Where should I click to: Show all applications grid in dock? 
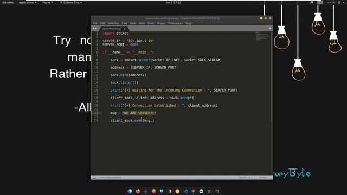[x=217, y=191]
